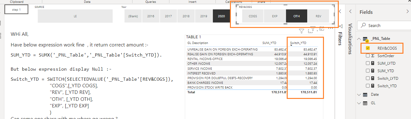The image size is (411, 119).
Task: Select the SERVICE INCOME row label
Action: click(200, 68)
